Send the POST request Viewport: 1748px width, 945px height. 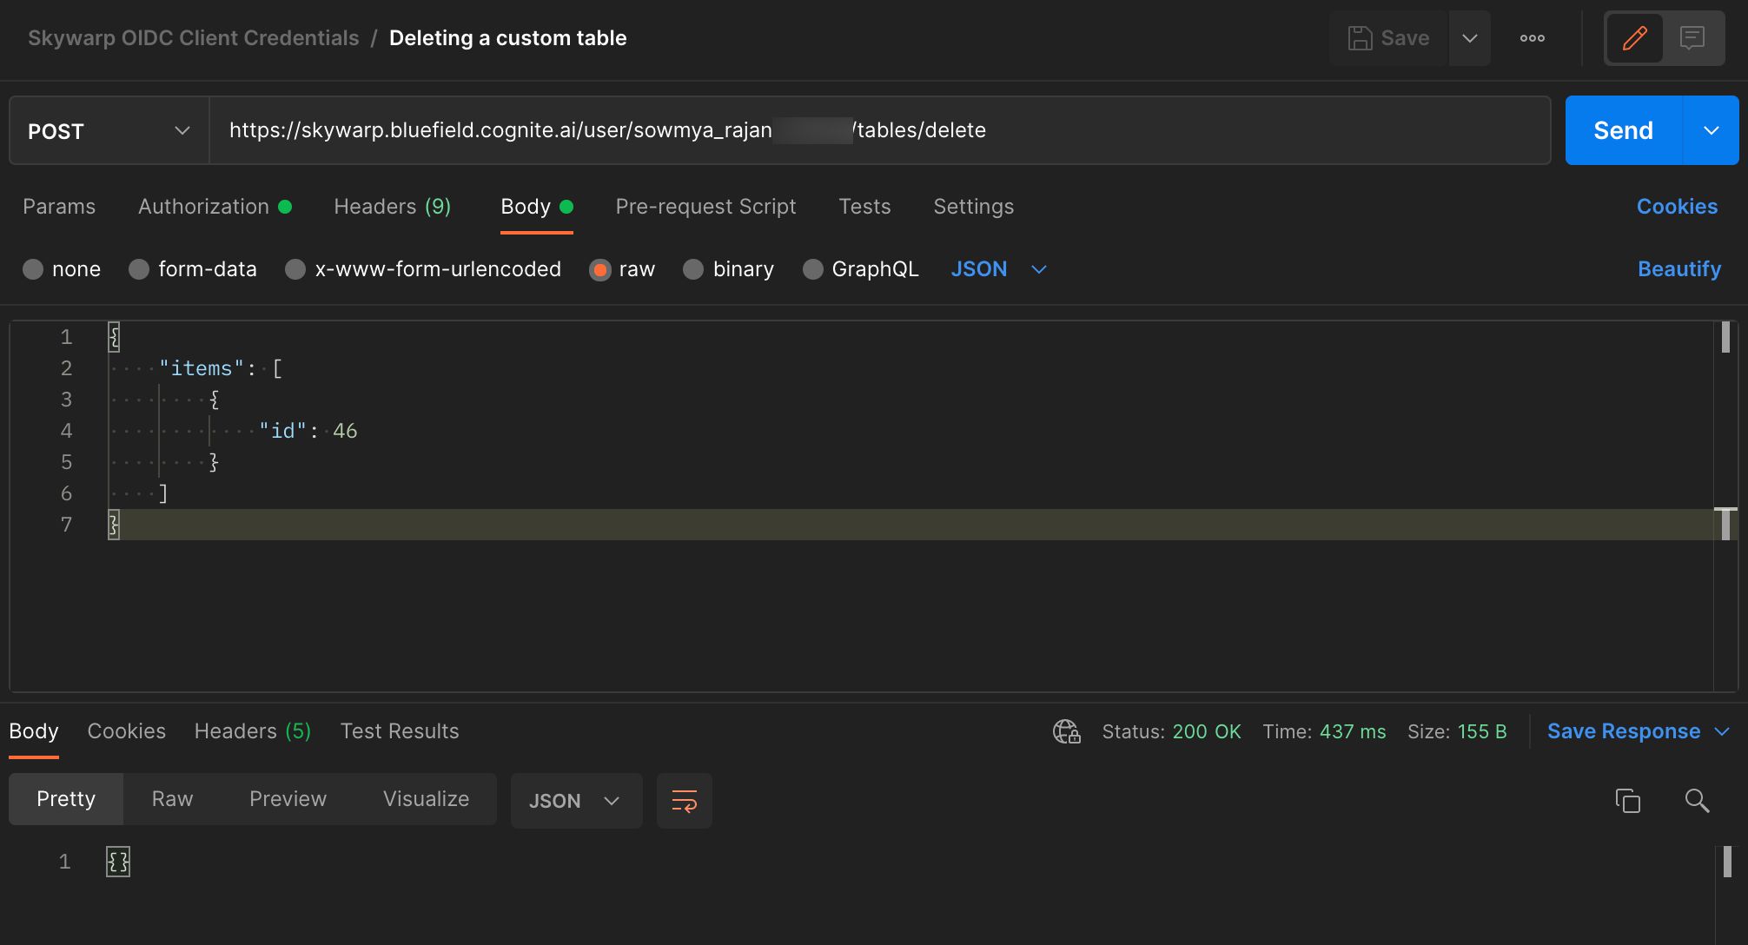coord(1624,130)
